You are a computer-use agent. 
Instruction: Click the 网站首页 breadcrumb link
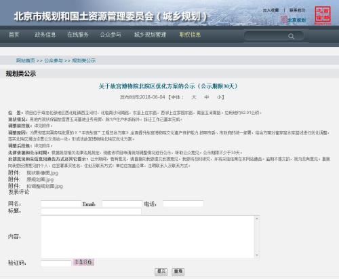click(x=26, y=60)
